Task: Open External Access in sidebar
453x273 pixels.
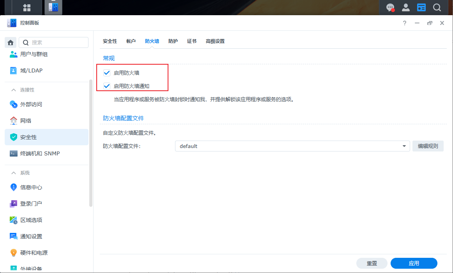Action: click(31, 104)
